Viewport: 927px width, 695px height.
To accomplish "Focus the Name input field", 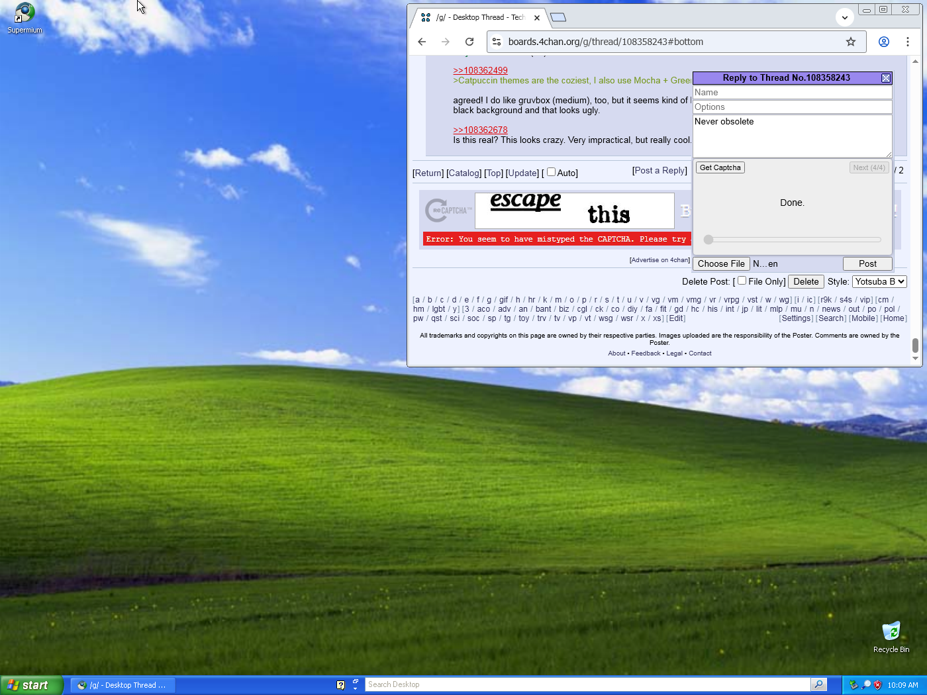I will [793, 93].
